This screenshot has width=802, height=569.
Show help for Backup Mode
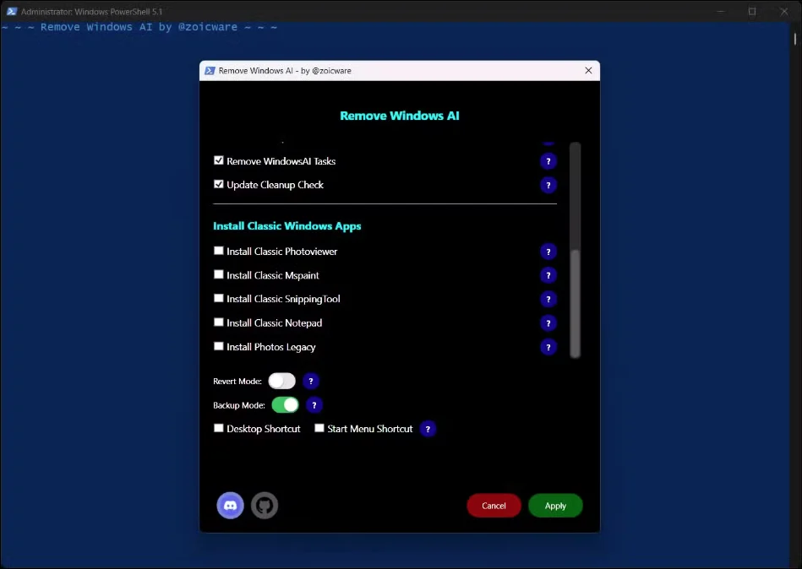[314, 405]
